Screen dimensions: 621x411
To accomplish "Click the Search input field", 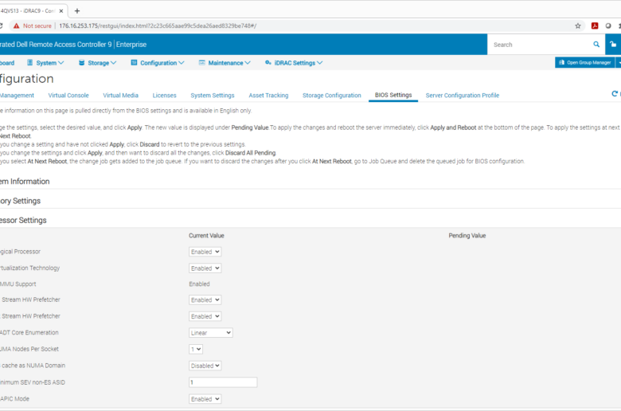I will pyautogui.click(x=541, y=45).
